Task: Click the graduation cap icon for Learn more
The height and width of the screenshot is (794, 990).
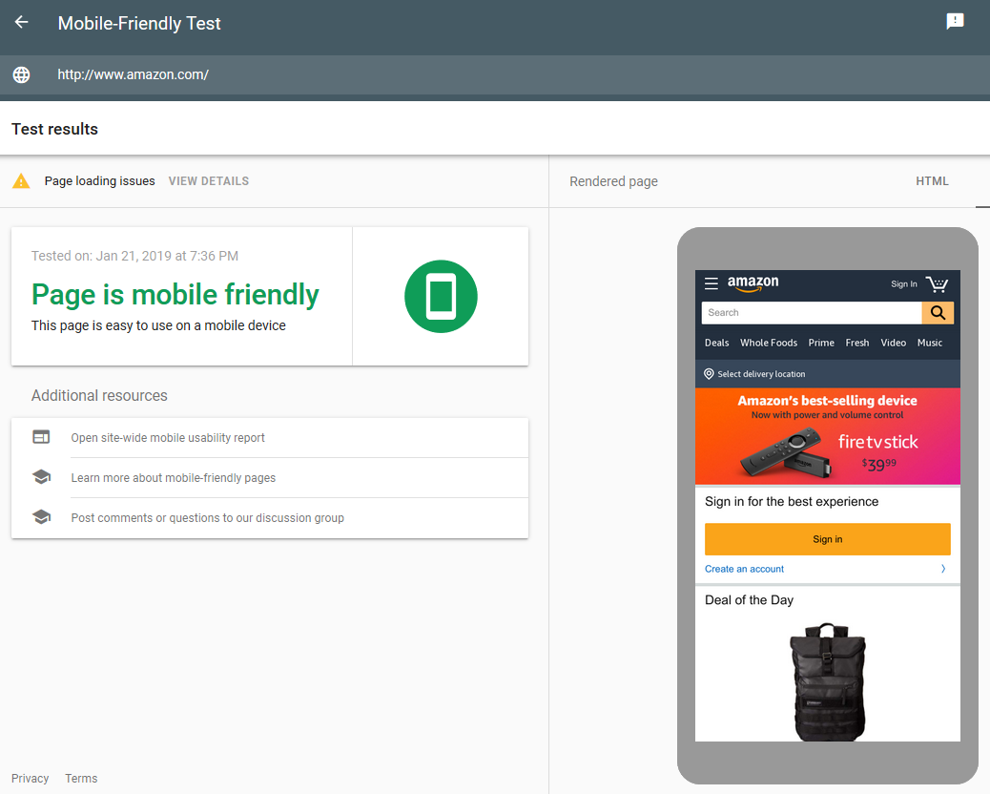Action: [x=42, y=477]
